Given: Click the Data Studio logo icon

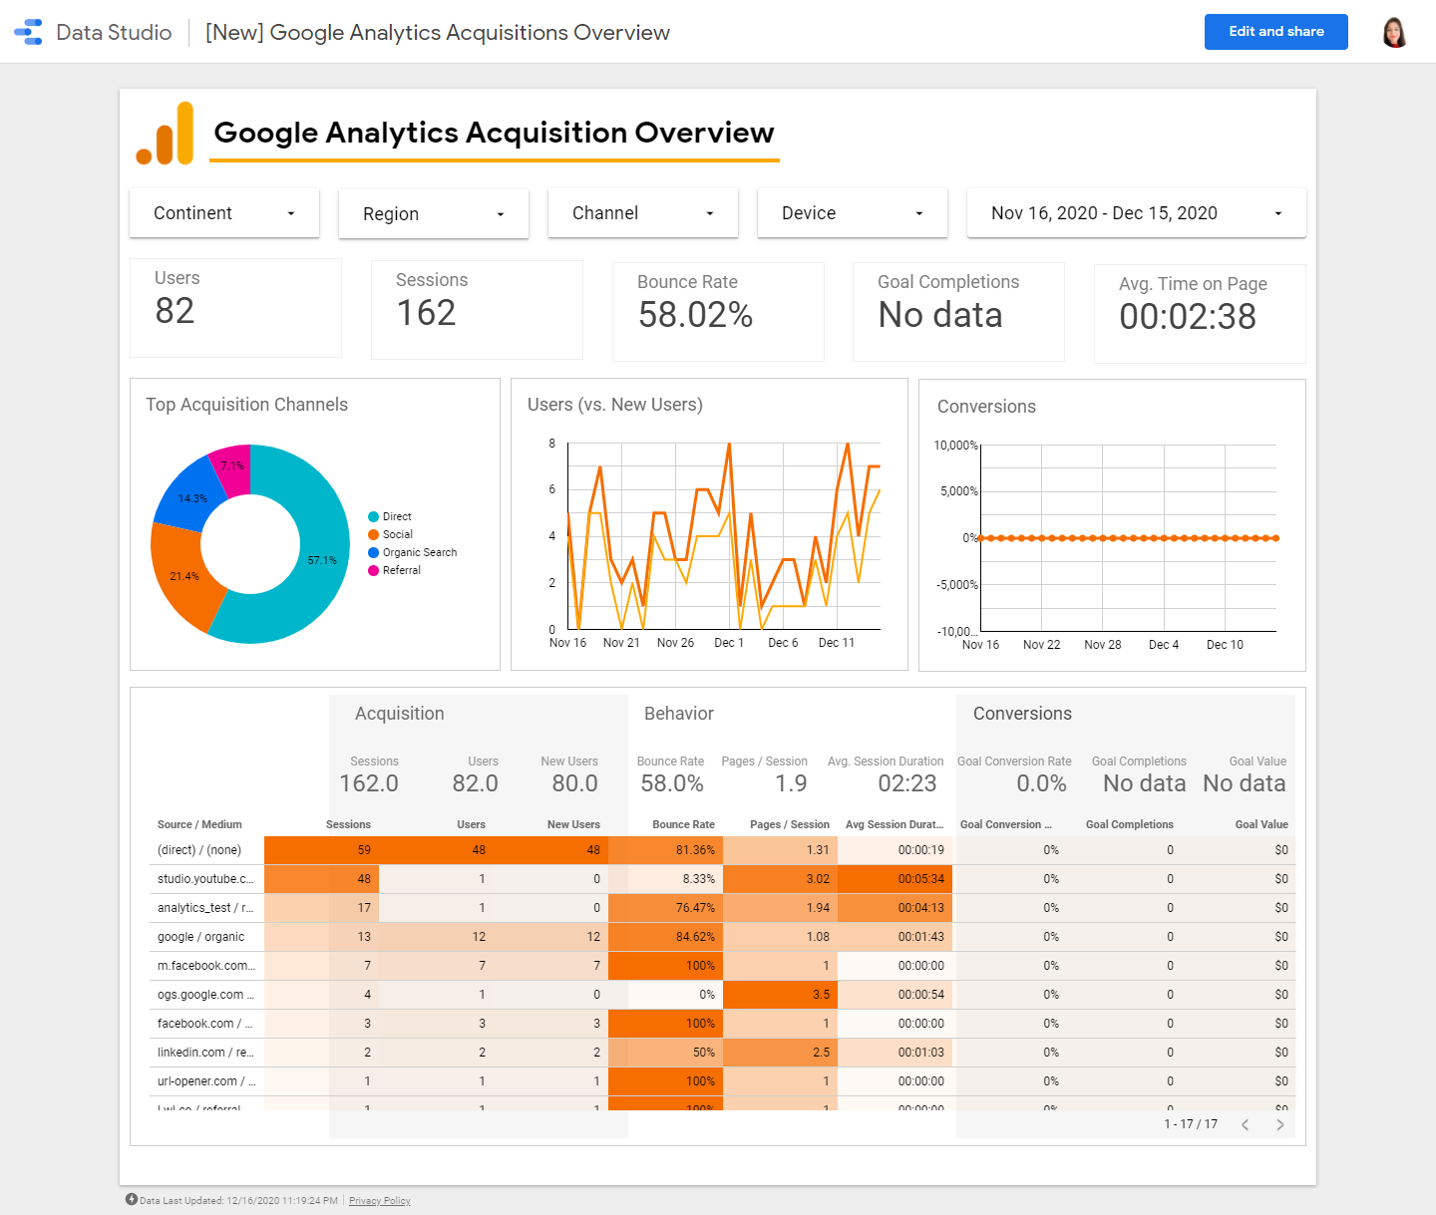Looking at the screenshot, I should (29, 32).
